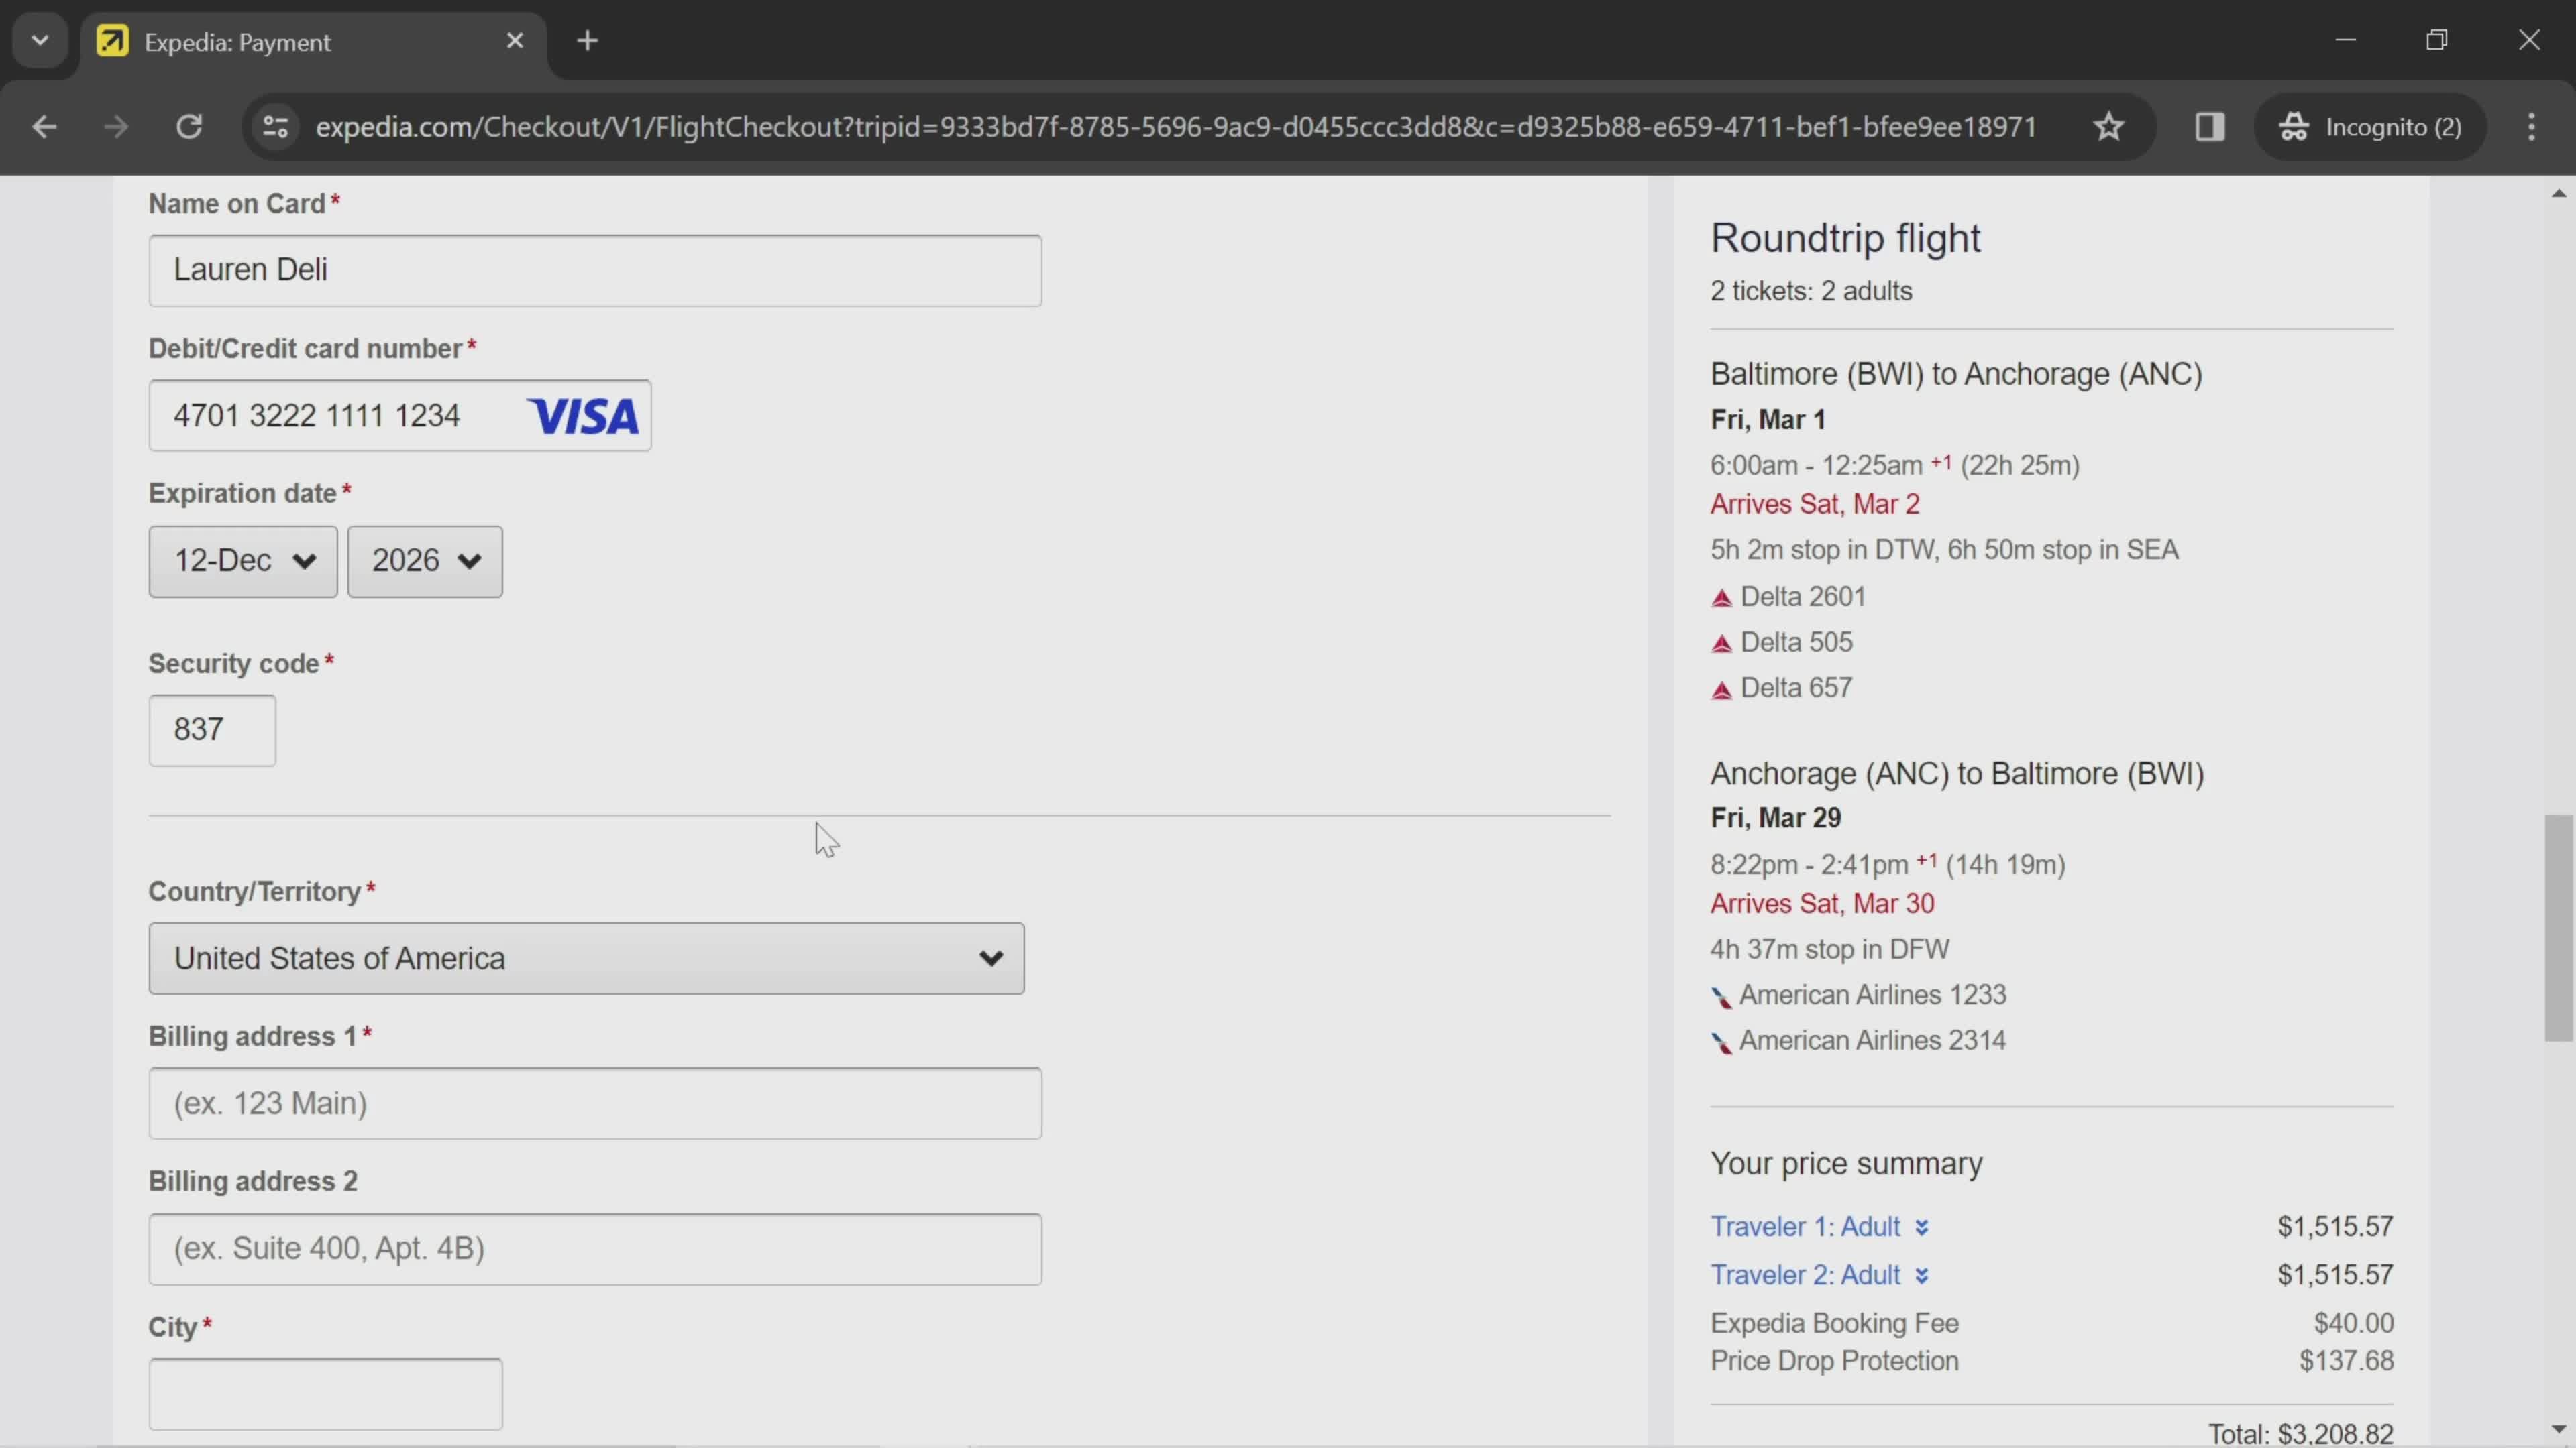
Task: Open the Chrome three-dot menu
Action: [2531, 127]
